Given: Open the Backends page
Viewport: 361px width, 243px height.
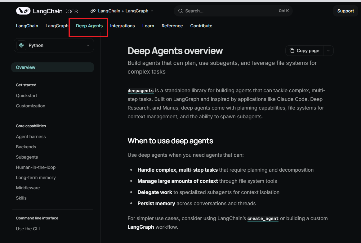Looking at the screenshot, I should point(26,147).
